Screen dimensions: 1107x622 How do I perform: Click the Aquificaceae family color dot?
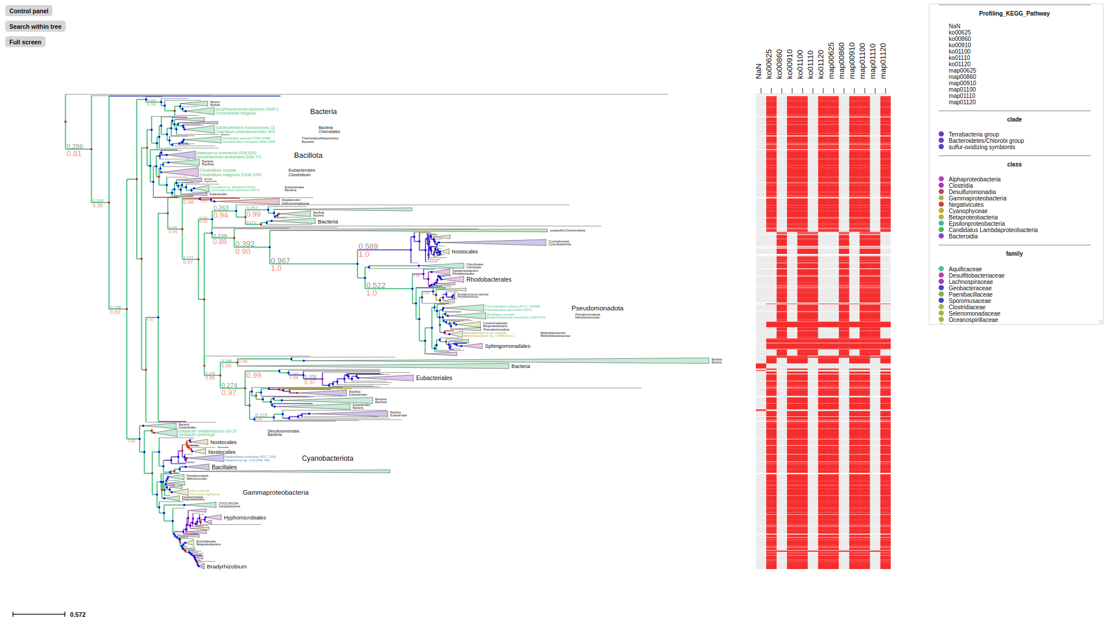(942, 269)
